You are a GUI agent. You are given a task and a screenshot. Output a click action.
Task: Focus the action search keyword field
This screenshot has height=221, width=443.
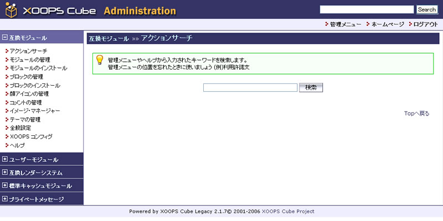(250, 87)
